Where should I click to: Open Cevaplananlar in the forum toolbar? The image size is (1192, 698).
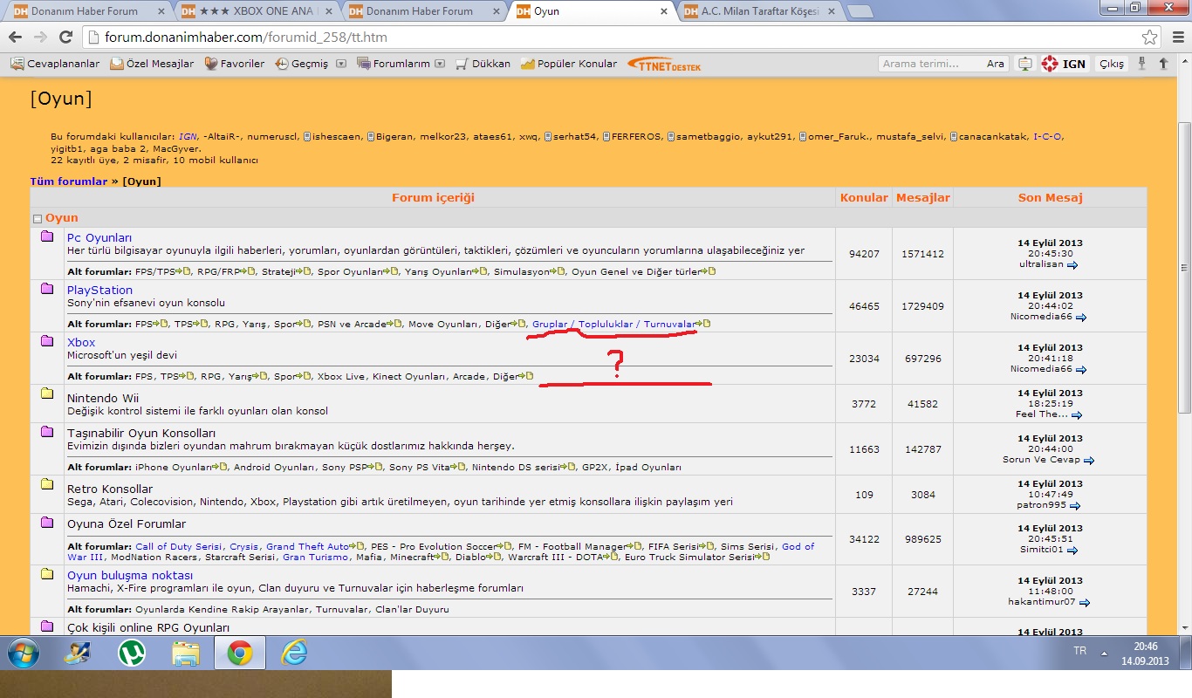click(x=55, y=64)
